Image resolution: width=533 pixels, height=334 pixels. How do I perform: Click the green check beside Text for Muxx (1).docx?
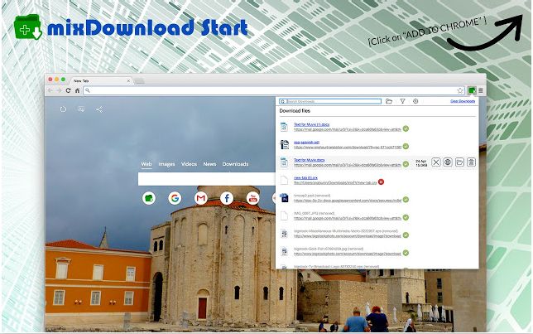pos(406,128)
